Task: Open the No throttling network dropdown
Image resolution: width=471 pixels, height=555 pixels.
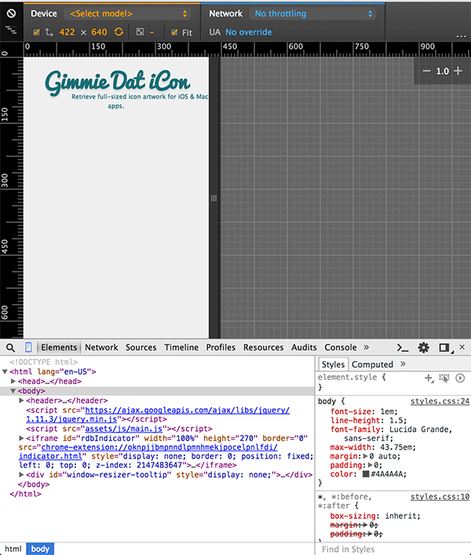Action: (x=313, y=13)
